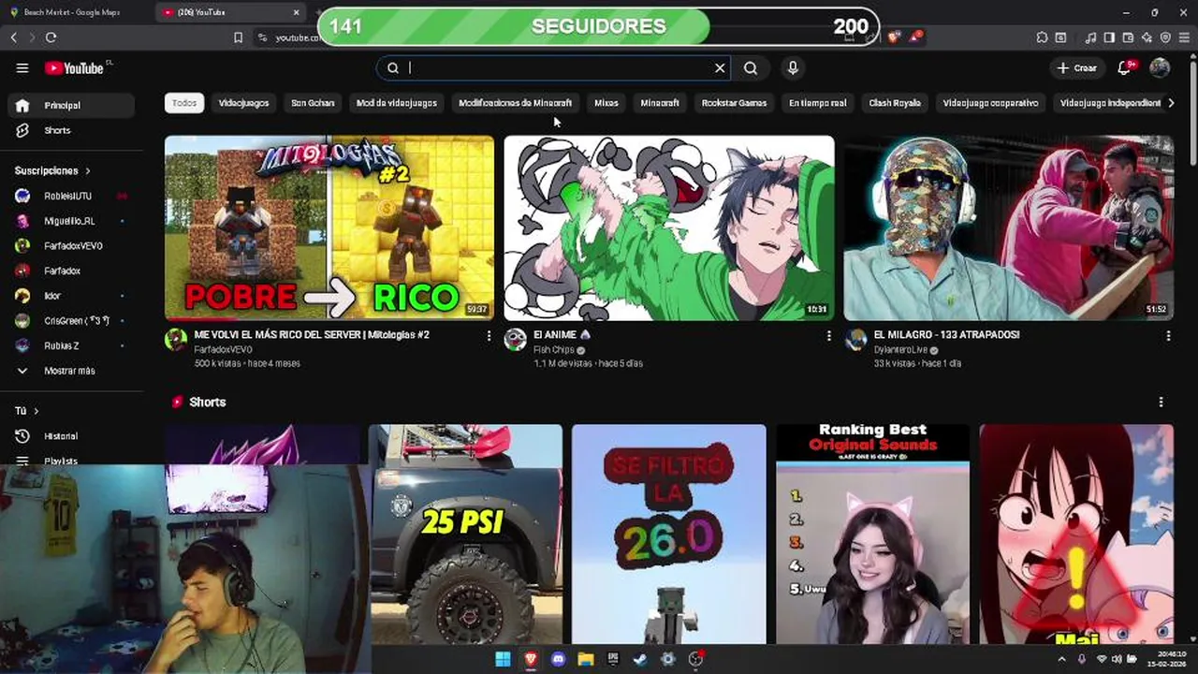The height and width of the screenshot is (674, 1198).
Task: Open Epic Games launcher in taskbar
Action: click(613, 659)
